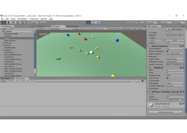Toggle Stats overlay in Game view
Image resolution: width=187 pixels, height=133 pixels.
click(x=134, y=29)
